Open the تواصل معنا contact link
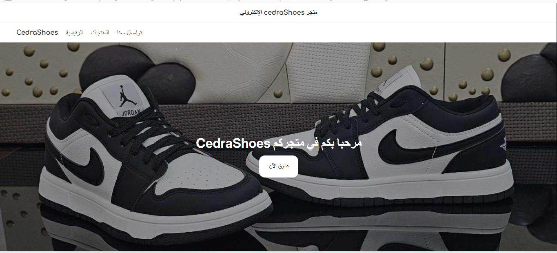 coord(129,33)
